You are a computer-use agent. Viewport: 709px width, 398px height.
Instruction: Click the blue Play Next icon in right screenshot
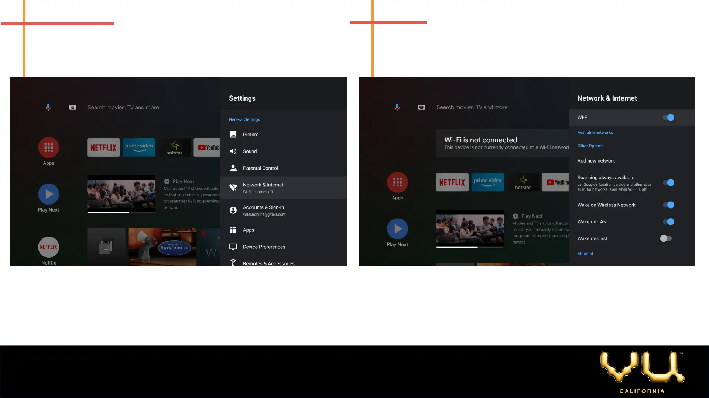(x=397, y=229)
